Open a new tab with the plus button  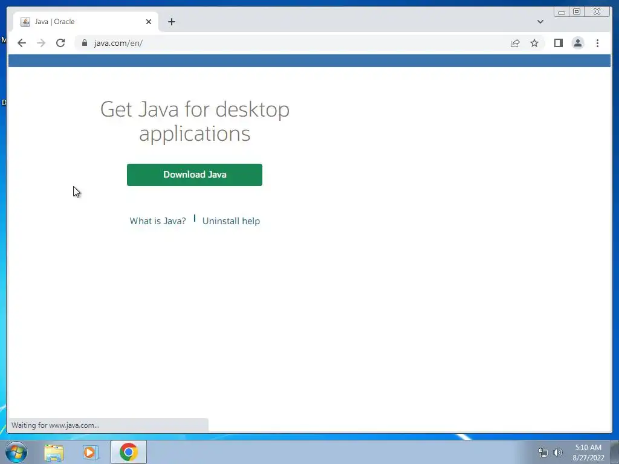pos(171,22)
